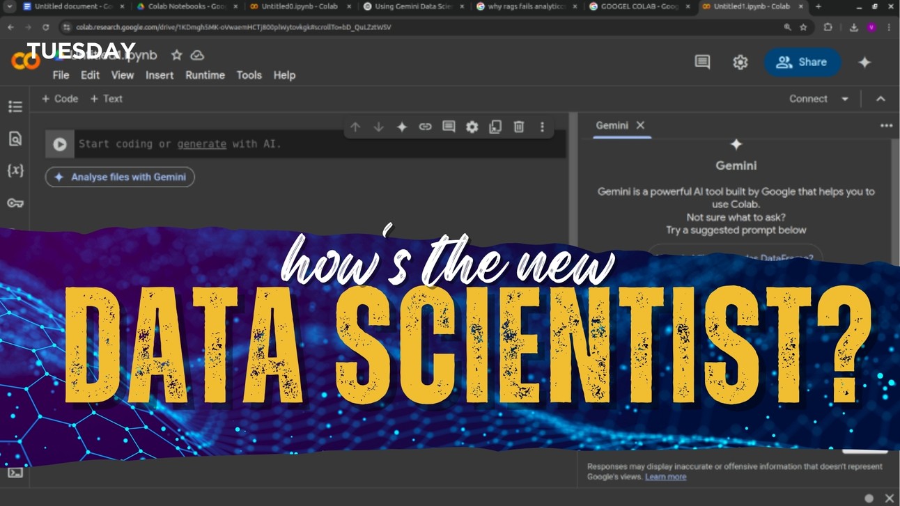Open a new browser tab
The height and width of the screenshot is (506, 900).
(x=818, y=6)
